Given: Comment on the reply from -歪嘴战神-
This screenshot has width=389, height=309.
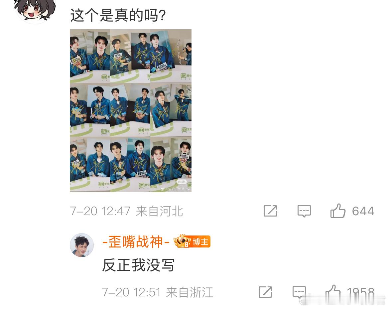Looking at the screenshot, I should coord(299,292).
